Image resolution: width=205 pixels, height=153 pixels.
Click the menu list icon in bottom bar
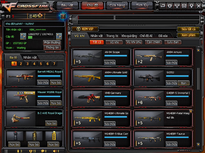(6, 151)
